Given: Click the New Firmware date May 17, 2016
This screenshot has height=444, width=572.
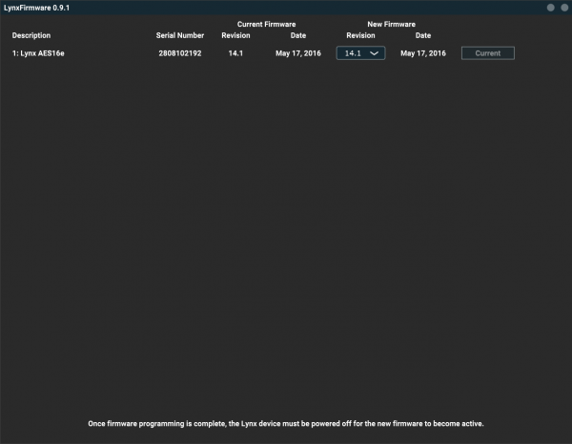Looking at the screenshot, I should click(423, 53).
